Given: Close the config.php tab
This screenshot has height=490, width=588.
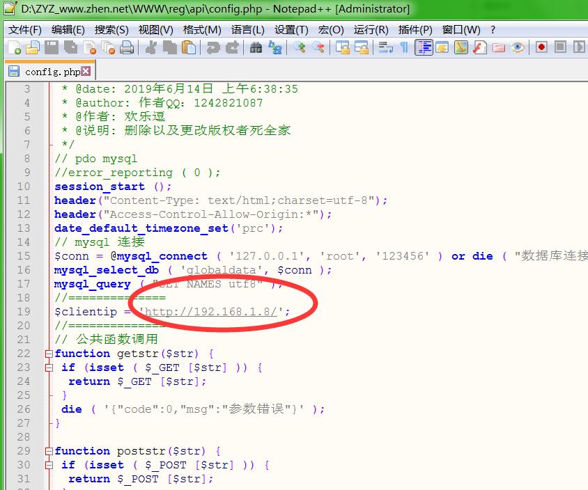Looking at the screenshot, I should pyautogui.click(x=86, y=71).
